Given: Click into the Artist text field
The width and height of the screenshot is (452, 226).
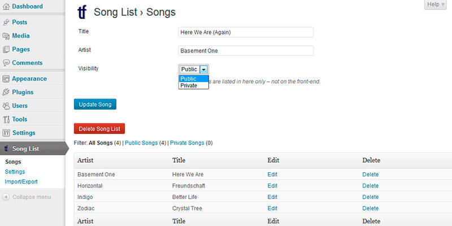Looking at the screenshot, I should [245, 51].
